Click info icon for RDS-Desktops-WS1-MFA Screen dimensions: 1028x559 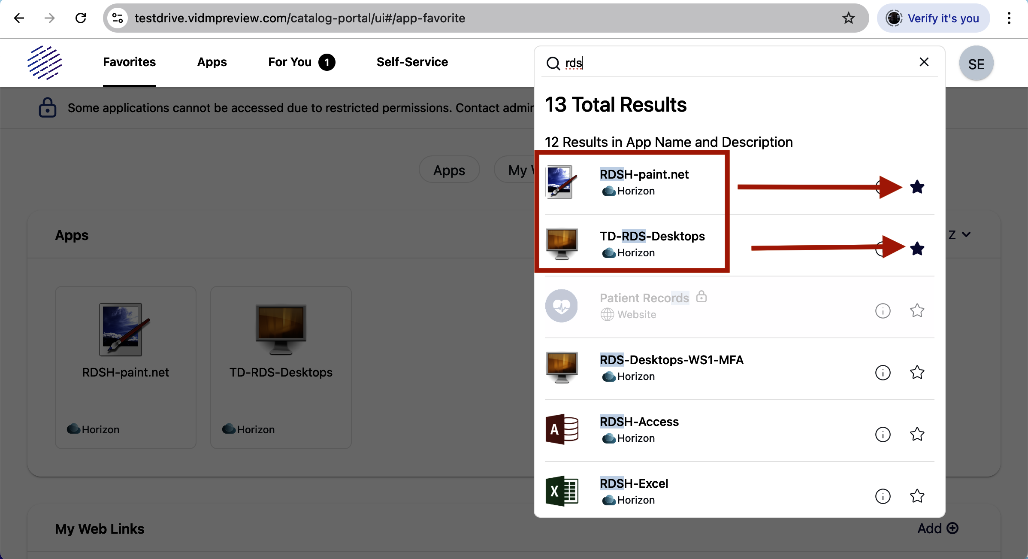pos(883,372)
